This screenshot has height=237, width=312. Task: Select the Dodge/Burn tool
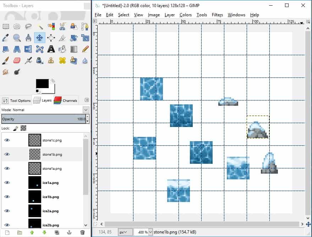(17, 72)
